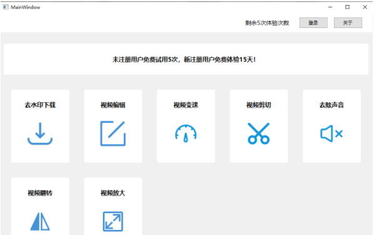This screenshot has width=374, height=235.
Task: Open the 关于 about button
Action: pyautogui.click(x=348, y=22)
